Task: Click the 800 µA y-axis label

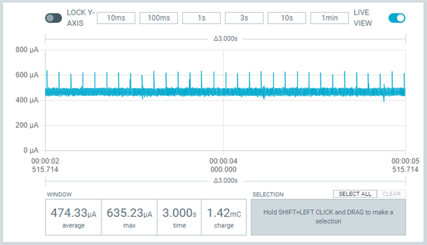Action: point(27,50)
